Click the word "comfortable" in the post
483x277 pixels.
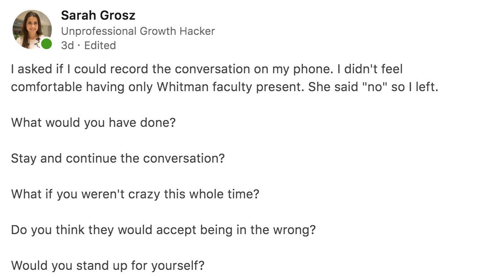pos(47,87)
